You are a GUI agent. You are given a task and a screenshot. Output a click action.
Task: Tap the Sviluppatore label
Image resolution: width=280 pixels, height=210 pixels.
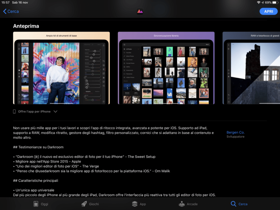click(235, 137)
